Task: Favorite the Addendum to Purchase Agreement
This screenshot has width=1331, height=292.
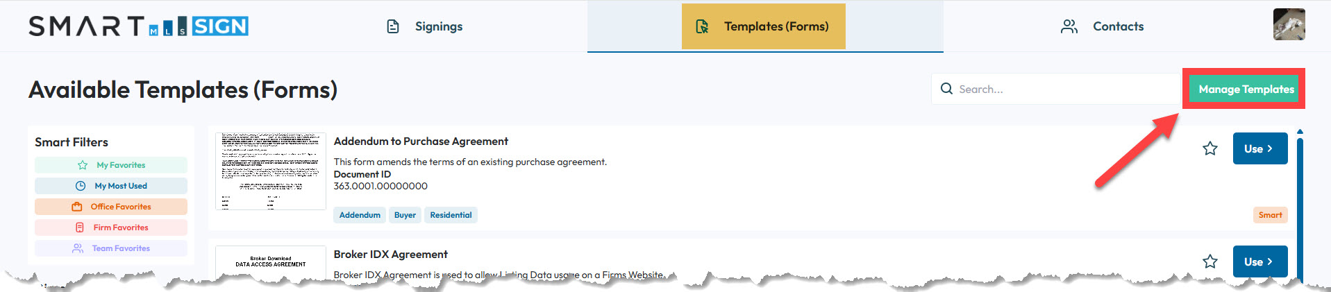Action: (x=1210, y=148)
